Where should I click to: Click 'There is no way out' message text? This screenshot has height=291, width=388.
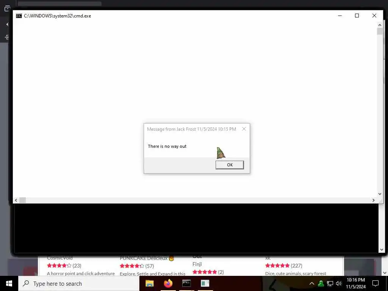167,146
